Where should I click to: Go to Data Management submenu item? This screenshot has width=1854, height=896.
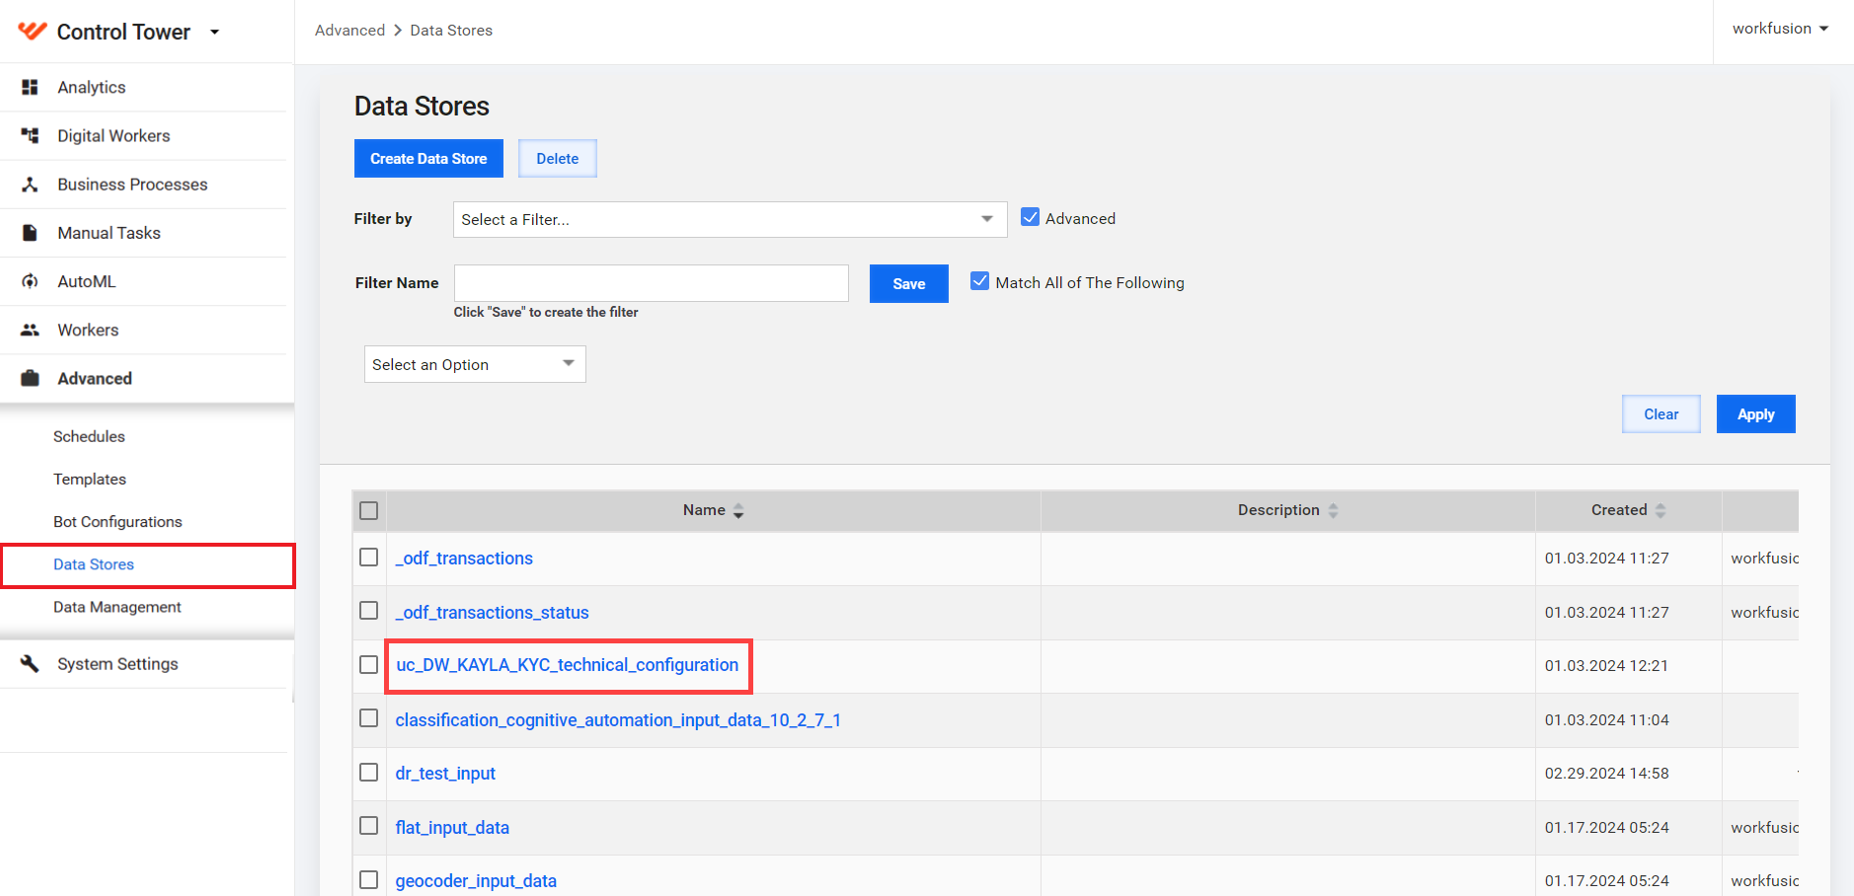(117, 607)
